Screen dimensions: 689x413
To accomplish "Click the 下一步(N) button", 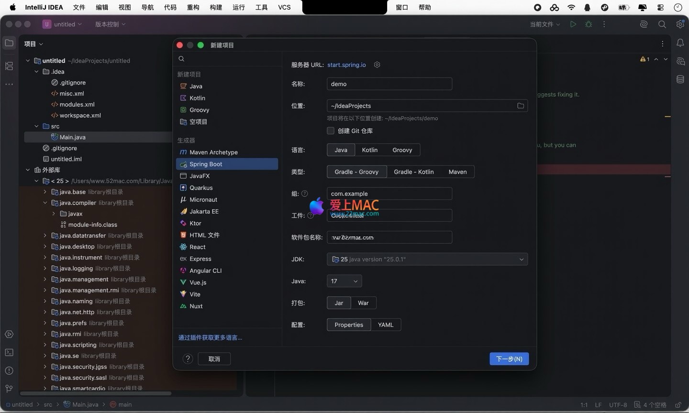I will [x=509, y=359].
